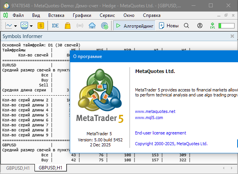The width and height of the screenshot is (238, 174).
Task: Open the Вставка menu
Action: [x=56, y=15]
